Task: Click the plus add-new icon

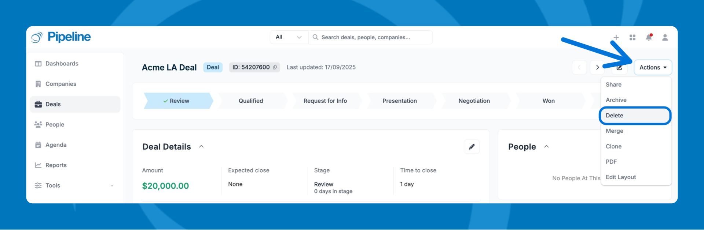Action: 616,37
